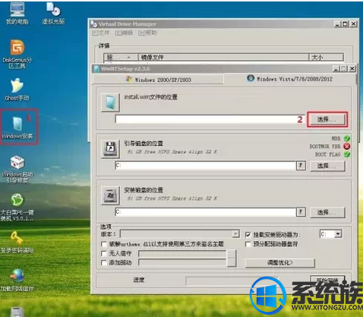Click the 镜像文件 column header in Virtual Drive Manager
This screenshot has width=363, height=317.
pos(223,57)
